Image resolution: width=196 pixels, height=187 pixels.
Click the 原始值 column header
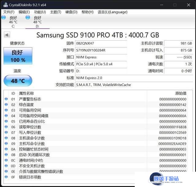point(181,93)
